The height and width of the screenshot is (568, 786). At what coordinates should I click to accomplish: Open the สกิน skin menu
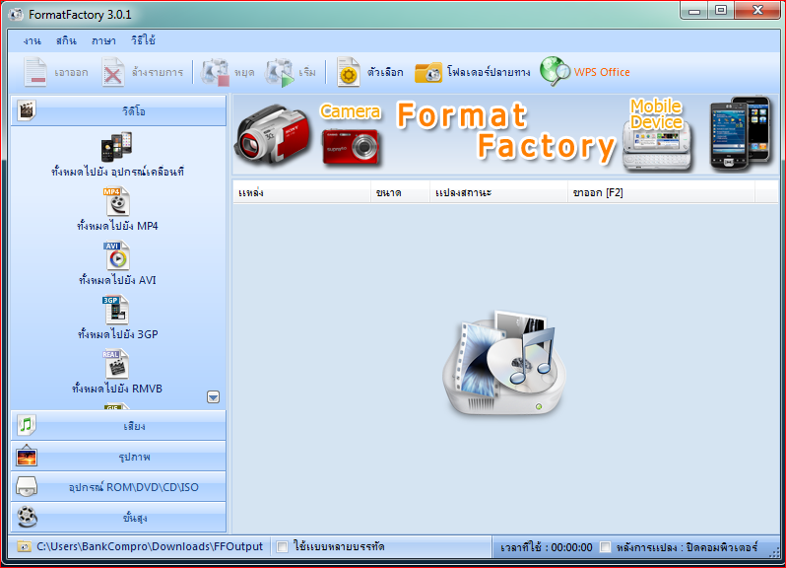(x=66, y=40)
